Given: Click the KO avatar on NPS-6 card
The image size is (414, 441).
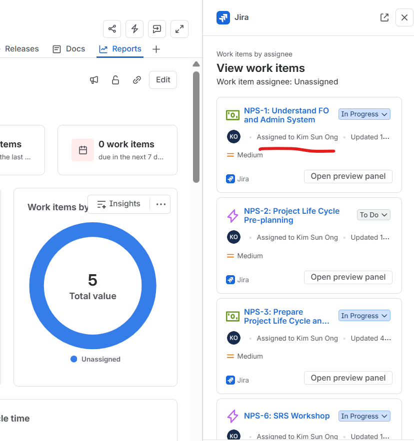Looking at the screenshot, I should 234,436.
